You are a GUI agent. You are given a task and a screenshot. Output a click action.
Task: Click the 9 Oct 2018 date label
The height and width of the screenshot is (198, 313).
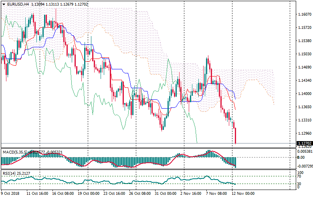click(11, 193)
